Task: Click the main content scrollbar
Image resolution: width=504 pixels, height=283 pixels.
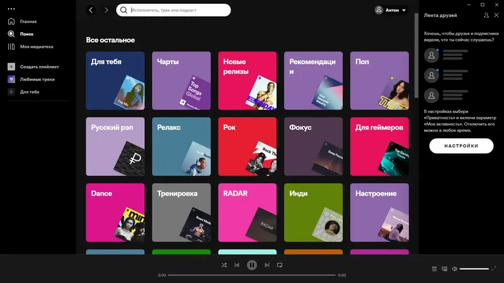Action: (x=416, y=55)
